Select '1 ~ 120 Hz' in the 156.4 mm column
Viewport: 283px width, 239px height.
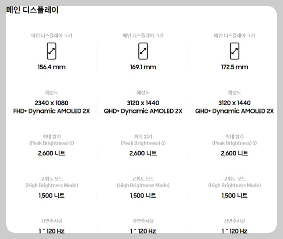click(52, 231)
